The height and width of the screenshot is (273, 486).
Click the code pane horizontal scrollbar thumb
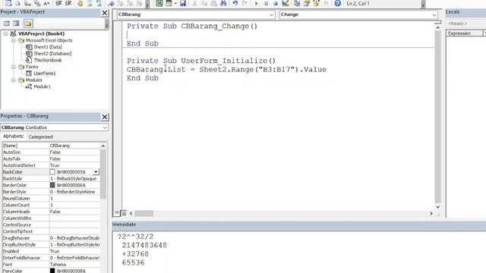tap(144, 214)
